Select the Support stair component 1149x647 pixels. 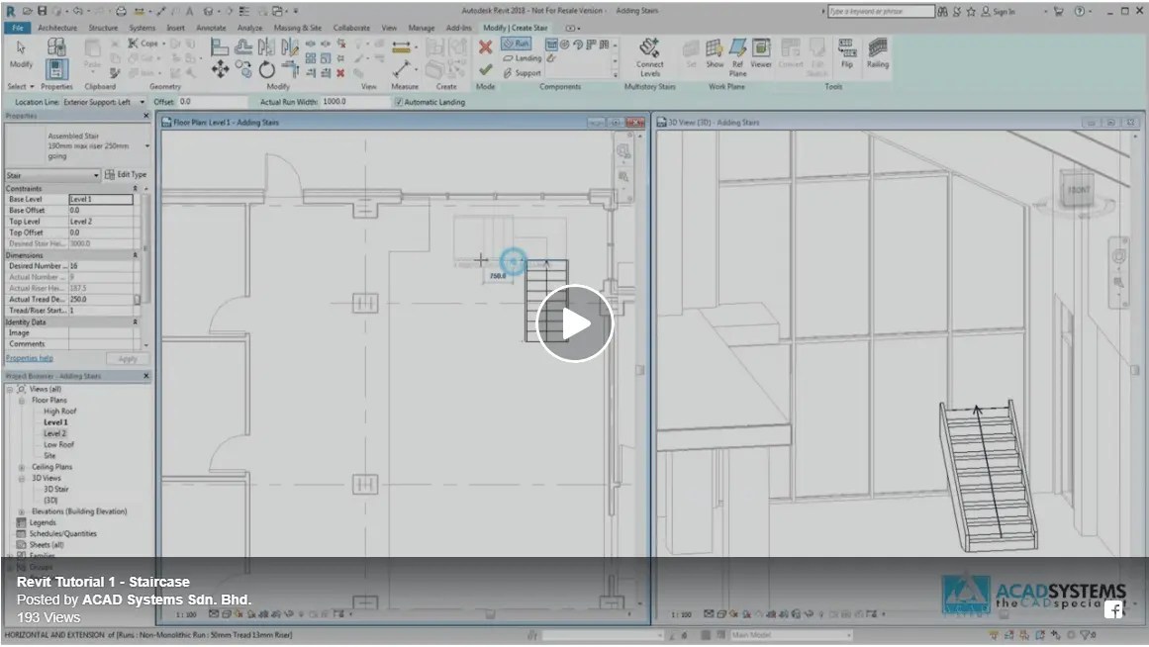coord(523,72)
